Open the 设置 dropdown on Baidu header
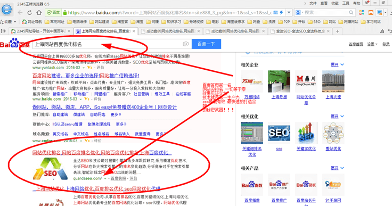The image size is (392, 206). 372,44
